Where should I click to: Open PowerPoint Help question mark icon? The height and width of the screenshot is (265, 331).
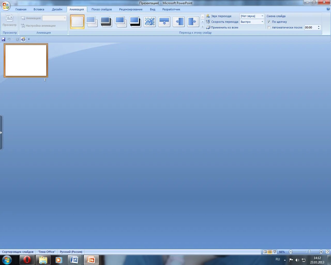point(328,9)
